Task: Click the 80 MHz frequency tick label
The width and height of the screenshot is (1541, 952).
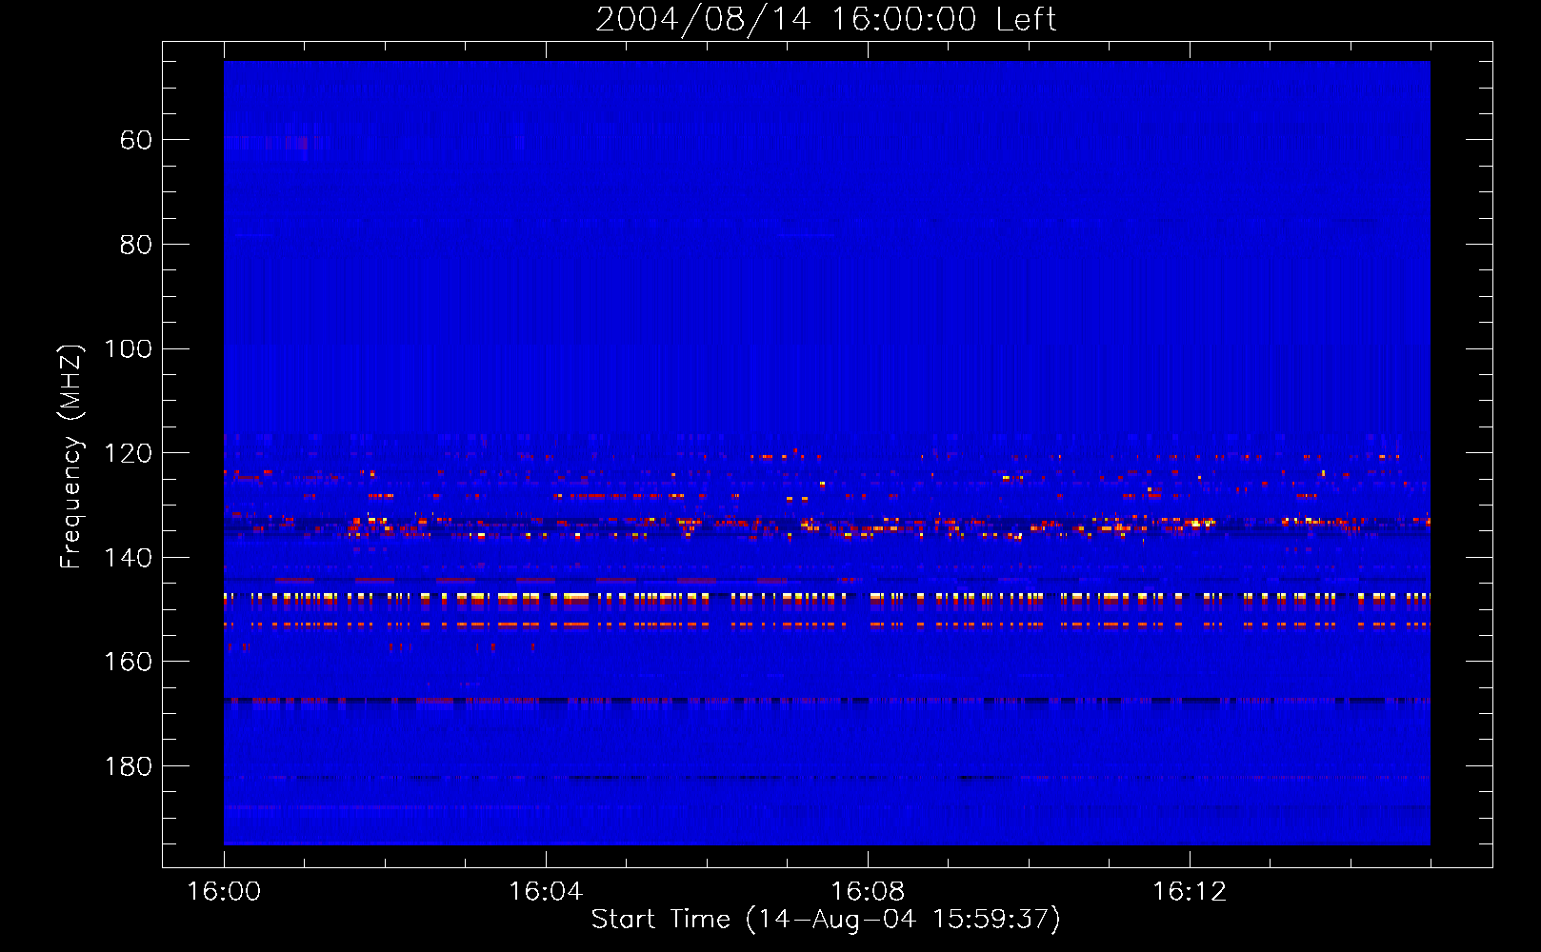Action: [x=136, y=245]
